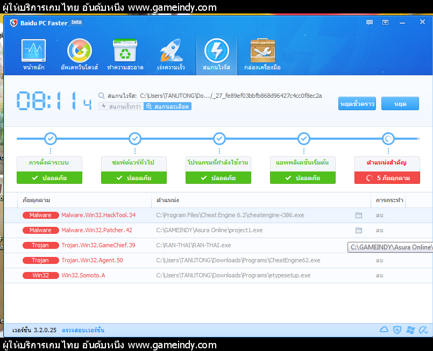This screenshot has height=351, width=433.
Task: Click the Win32 badge on the Somoto.A row
Action: pos(40,275)
